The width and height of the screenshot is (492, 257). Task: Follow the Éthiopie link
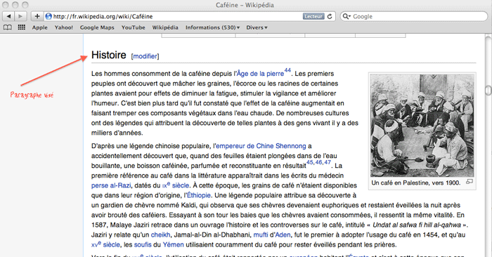pos(199,196)
